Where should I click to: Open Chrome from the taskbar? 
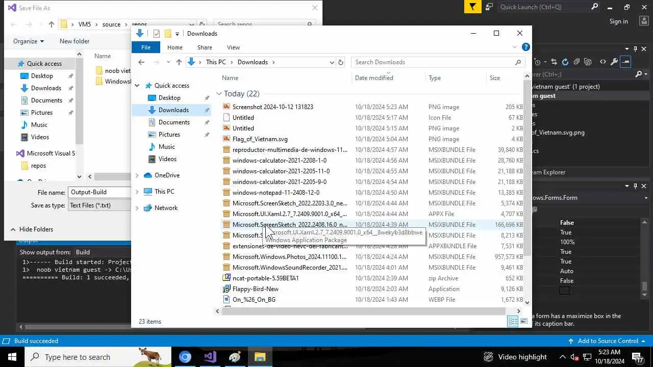click(x=185, y=357)
